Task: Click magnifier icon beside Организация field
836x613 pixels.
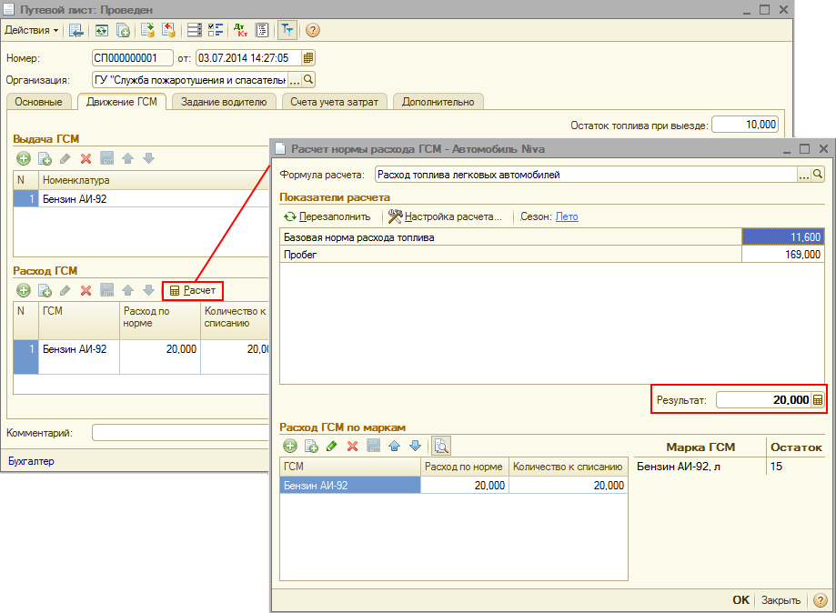Action: point(308,79)
